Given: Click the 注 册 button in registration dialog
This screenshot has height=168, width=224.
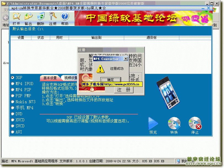Looking at the screenshot, I should [x=124, y=90].
